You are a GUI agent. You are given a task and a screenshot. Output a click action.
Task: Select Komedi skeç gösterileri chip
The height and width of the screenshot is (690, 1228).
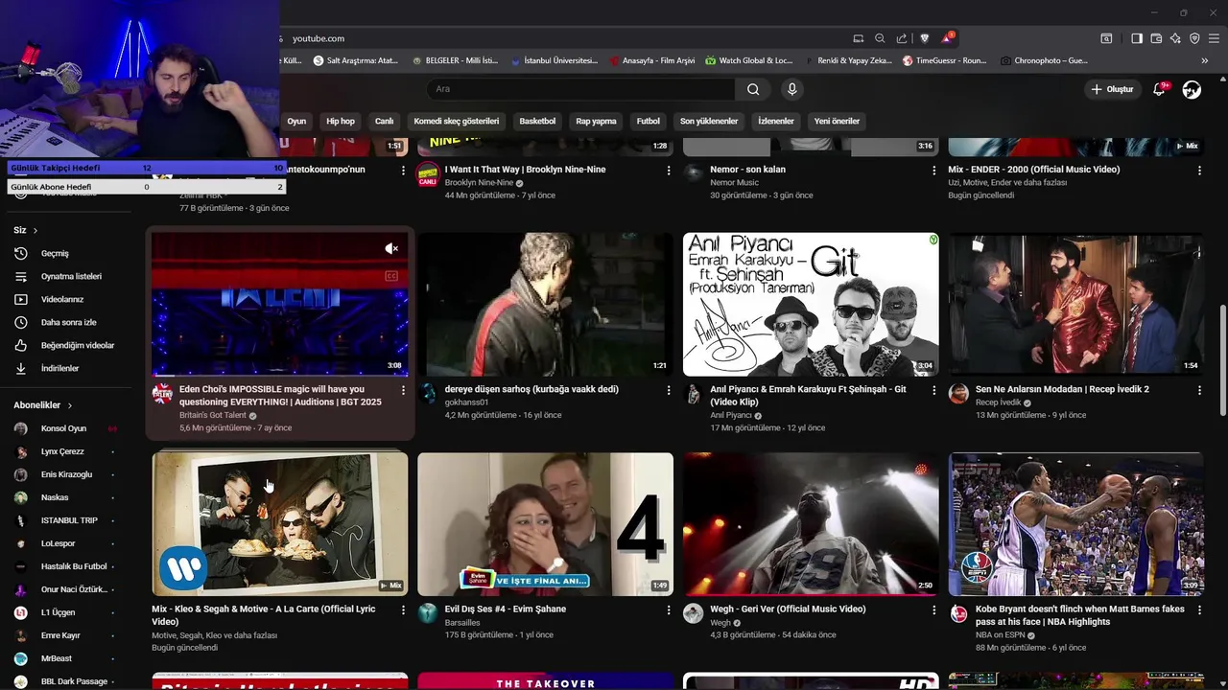click(457, 121)
